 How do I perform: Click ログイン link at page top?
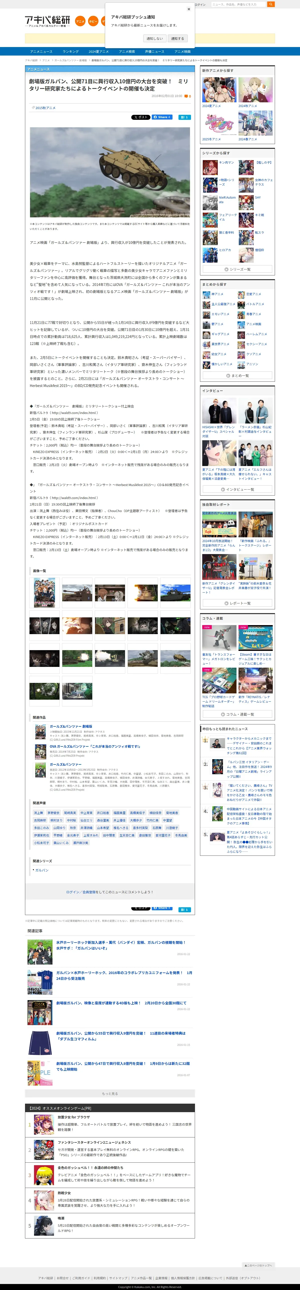click(x=200, y=5)
